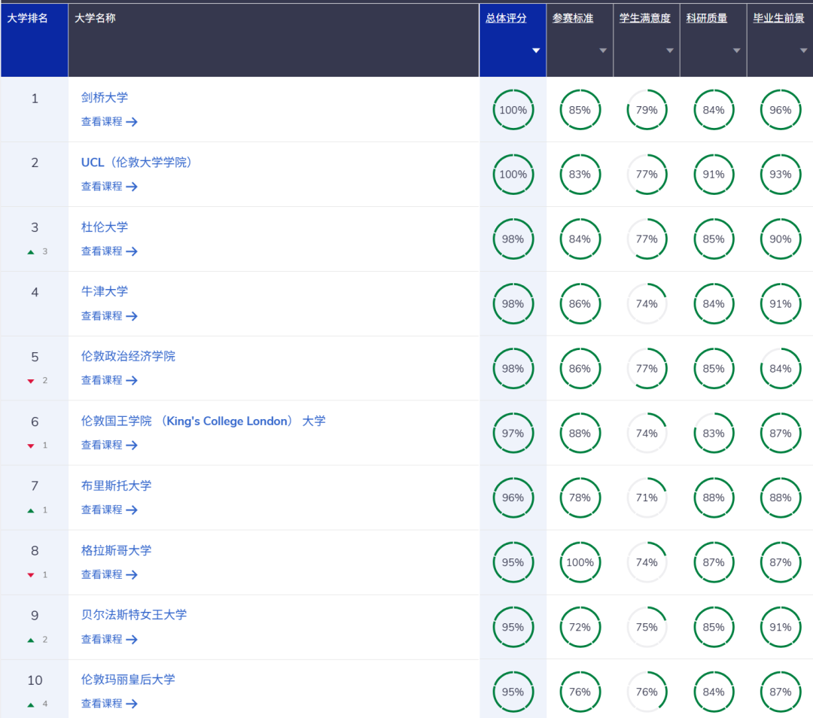This screenshot has height=718, width=813.
Task: Click the arrow icon under 牛津大学
Action: point(132,316)
